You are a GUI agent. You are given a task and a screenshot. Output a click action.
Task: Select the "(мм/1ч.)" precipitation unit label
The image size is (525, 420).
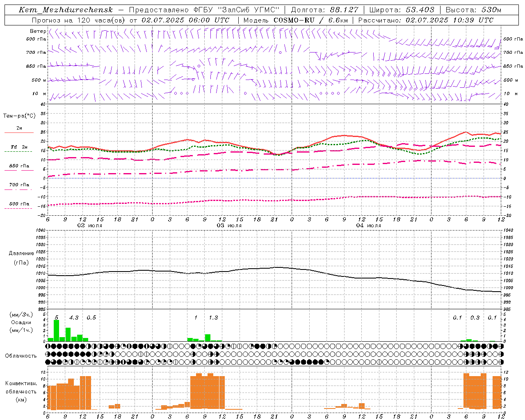(x=21, y=330)
